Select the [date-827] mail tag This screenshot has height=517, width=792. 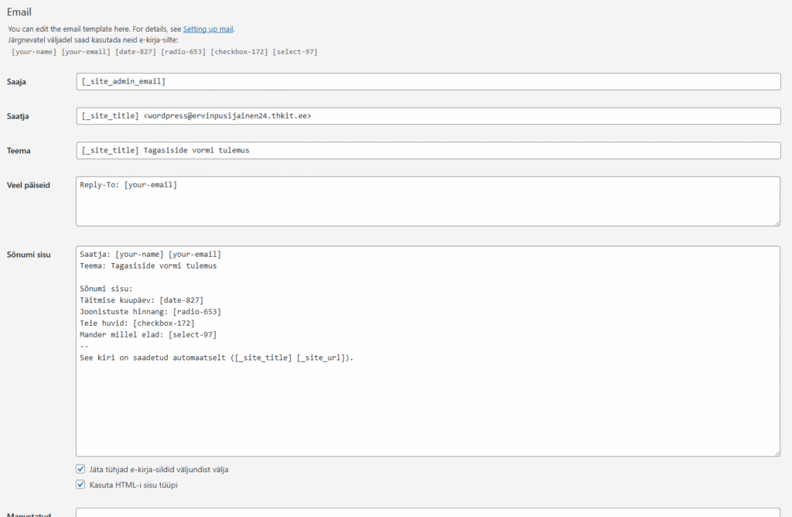[x=135, y=52]
